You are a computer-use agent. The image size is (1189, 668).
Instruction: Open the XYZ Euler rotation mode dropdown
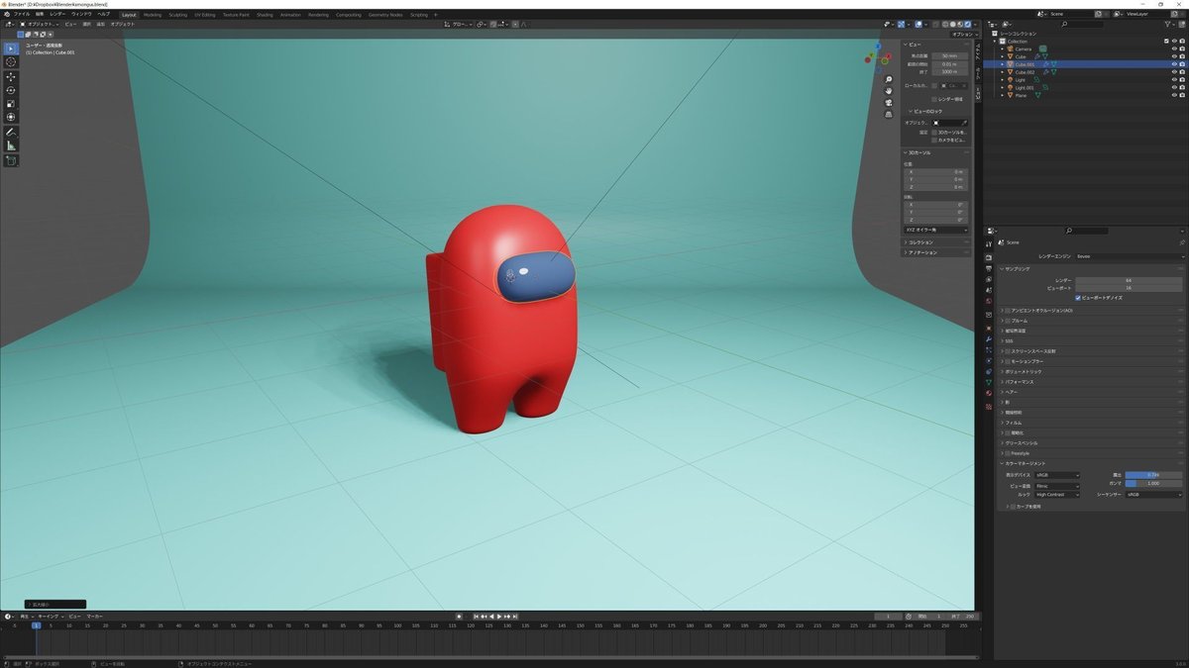coord(936,230)
